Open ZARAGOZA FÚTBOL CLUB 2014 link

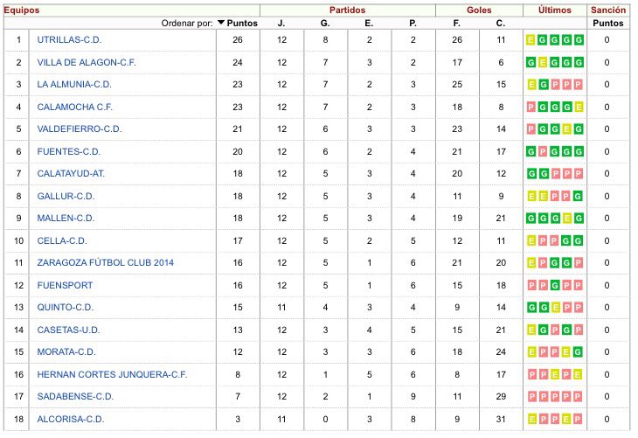tap(106, 262)
